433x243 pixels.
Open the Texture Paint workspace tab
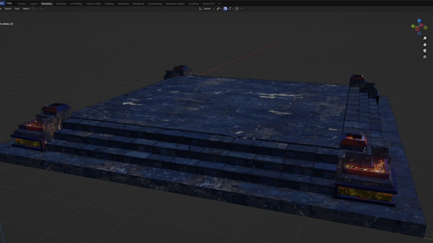coord(93,4)
